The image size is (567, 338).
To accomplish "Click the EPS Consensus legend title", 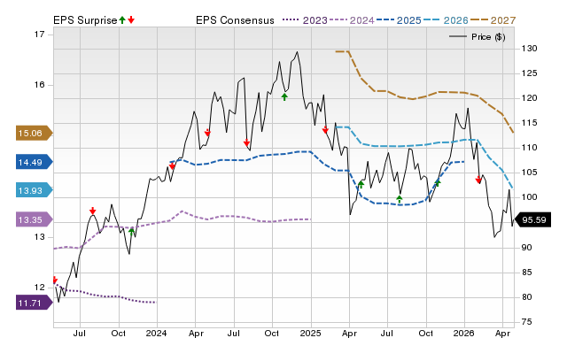I will point(235,20).
